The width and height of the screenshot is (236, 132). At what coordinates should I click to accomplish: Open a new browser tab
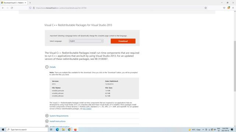[30, 3]
